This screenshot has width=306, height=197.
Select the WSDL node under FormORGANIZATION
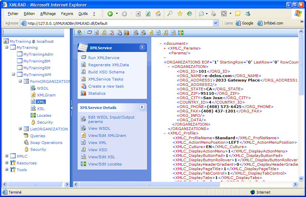[x=42, y=88]
